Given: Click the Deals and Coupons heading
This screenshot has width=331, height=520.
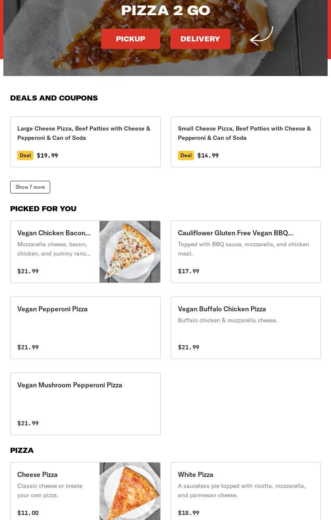Looking at the screenshot, I should [x=54, y=98].
